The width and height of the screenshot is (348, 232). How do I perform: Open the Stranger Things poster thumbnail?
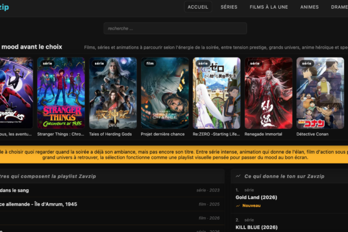pyautogui.click(x=61, y=93)
